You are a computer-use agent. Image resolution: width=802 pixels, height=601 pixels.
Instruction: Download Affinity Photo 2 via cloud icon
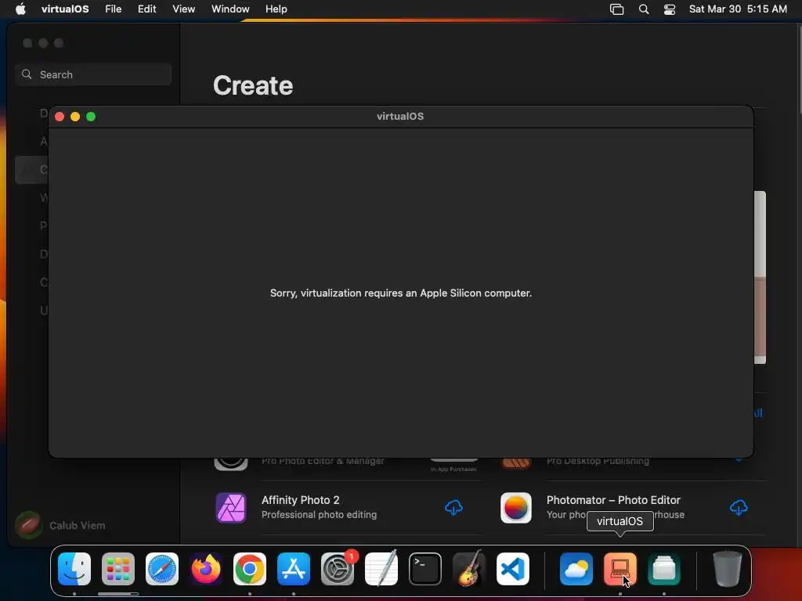pos(453,507)
